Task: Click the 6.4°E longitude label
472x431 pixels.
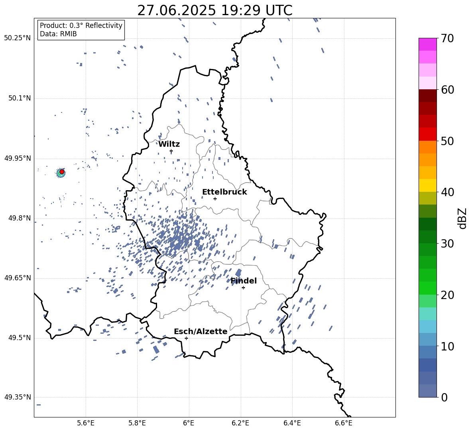Action: (292, 423)
